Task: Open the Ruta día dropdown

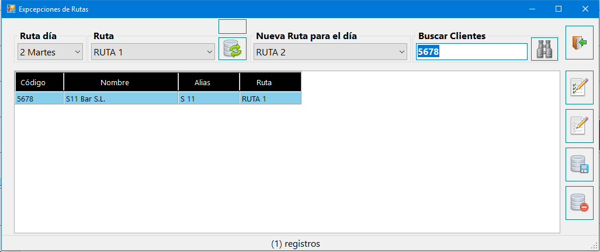Action: pos(50,52)
